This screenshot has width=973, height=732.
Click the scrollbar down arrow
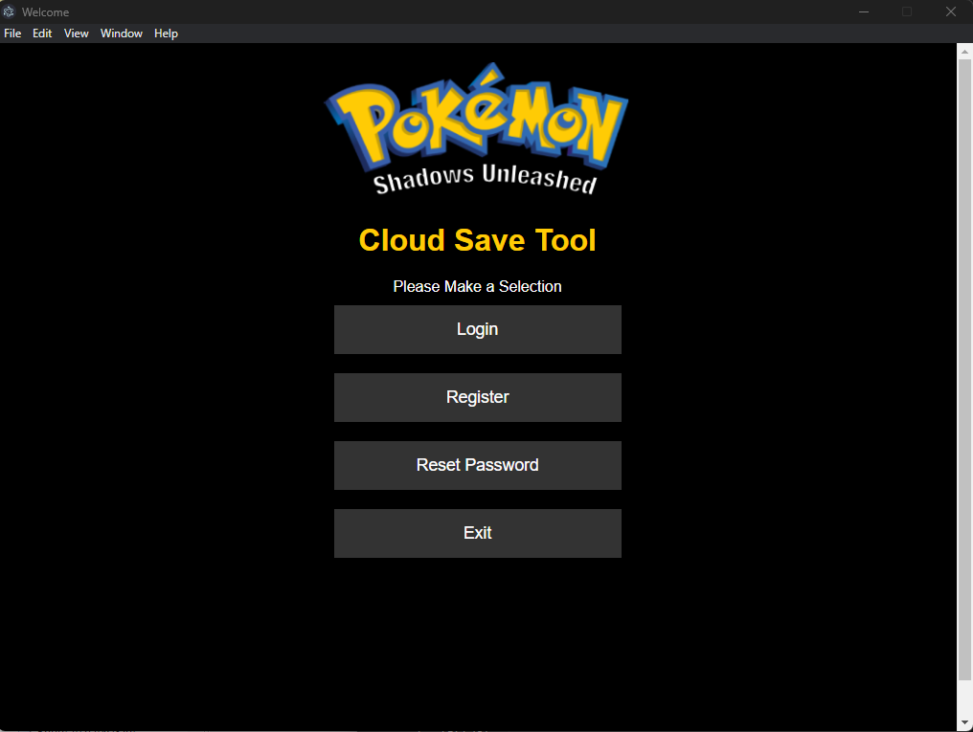pyautogui.click(x=964, y=722)
